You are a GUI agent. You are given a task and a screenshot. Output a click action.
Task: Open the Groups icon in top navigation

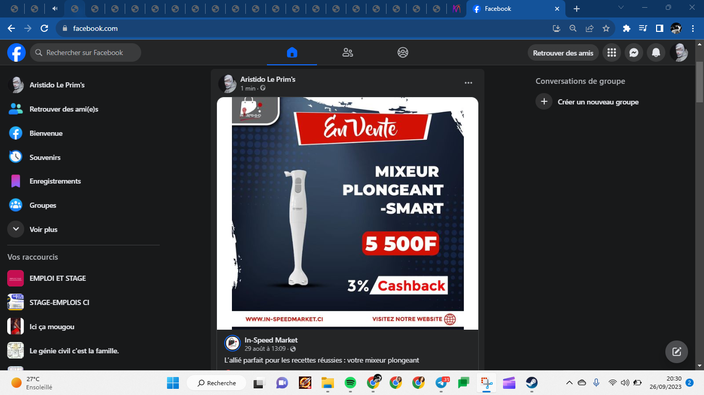pos(403,52)
